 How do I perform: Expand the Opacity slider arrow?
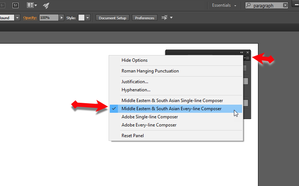click(x=62, y=18)
